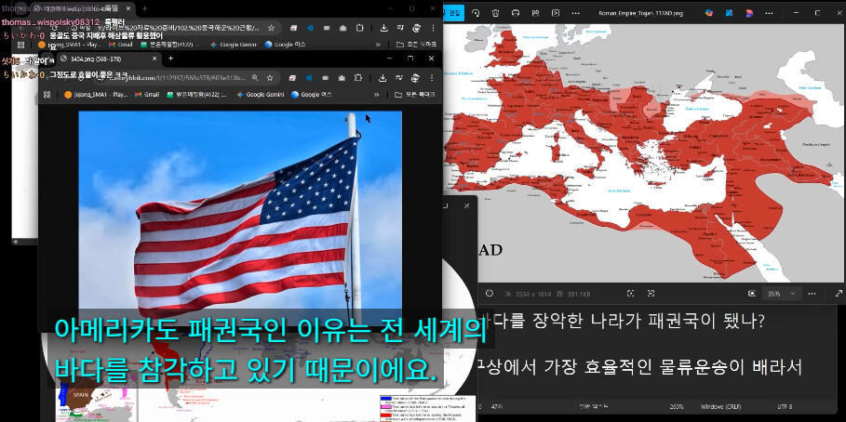Click Windows (CRLF) in Notepad status bar
The image size is (846, 422).
(722, 406)
